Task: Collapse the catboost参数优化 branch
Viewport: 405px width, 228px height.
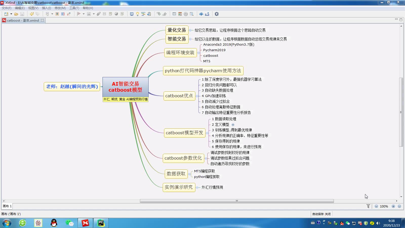Action: [206, 158]
